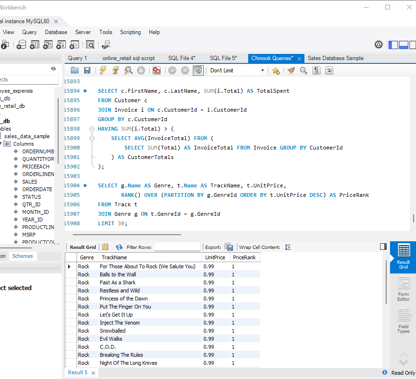Screen dimensions: 416x379
Task: Open find panel magnifier icon
Action: [303, 71]
